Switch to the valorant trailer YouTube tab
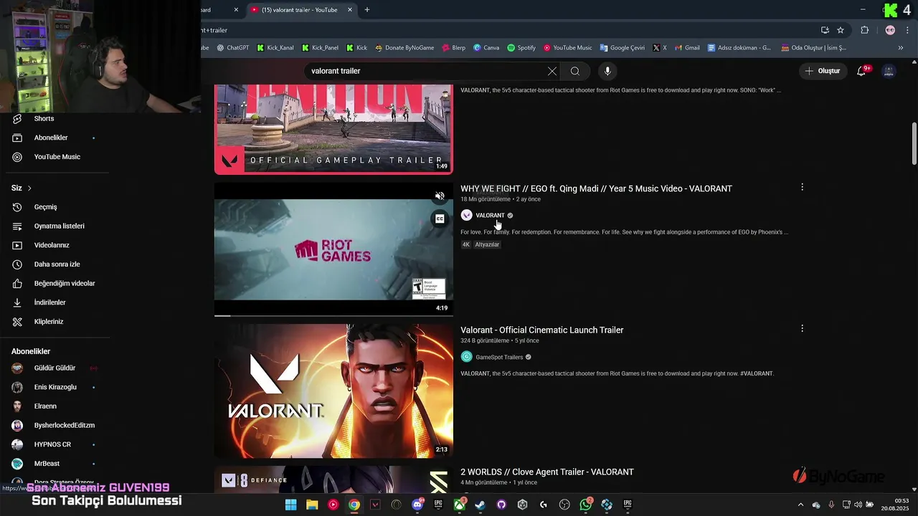Screen dimensions: 918x516 coord(300,10)
